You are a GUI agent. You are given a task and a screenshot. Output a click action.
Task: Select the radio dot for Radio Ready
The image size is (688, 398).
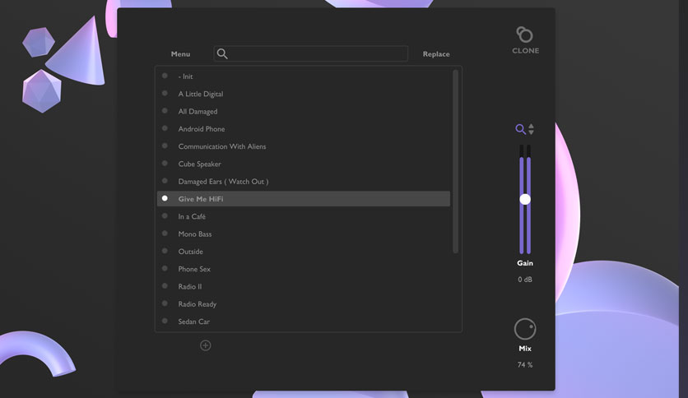pos(165,303)
